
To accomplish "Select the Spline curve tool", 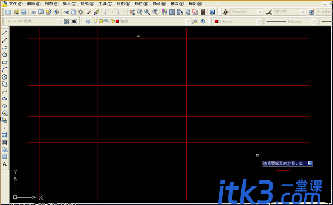I will [4, 92].
